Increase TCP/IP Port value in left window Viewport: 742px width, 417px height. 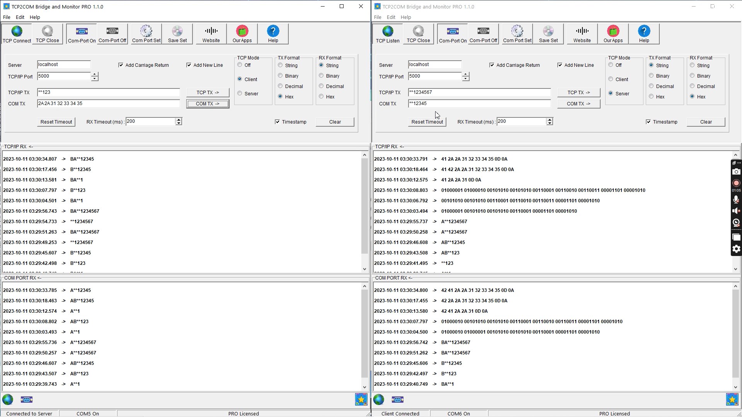click(95, 74)
